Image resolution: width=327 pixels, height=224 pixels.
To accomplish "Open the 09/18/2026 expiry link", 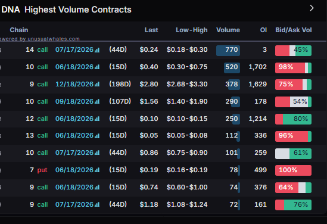I will click(74, 101).
